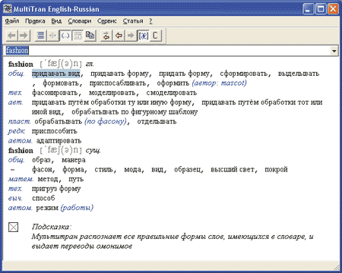Toggle the [æ] transcription button

pyautogui.click(x=143, y=36)
